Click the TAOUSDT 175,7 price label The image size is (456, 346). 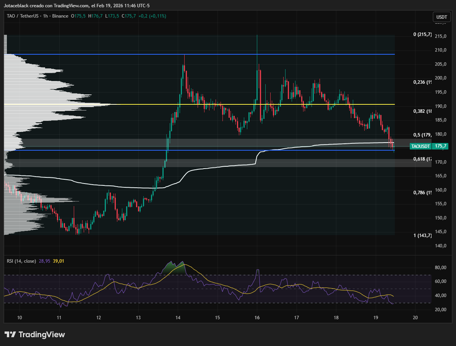tap(429, 146)
